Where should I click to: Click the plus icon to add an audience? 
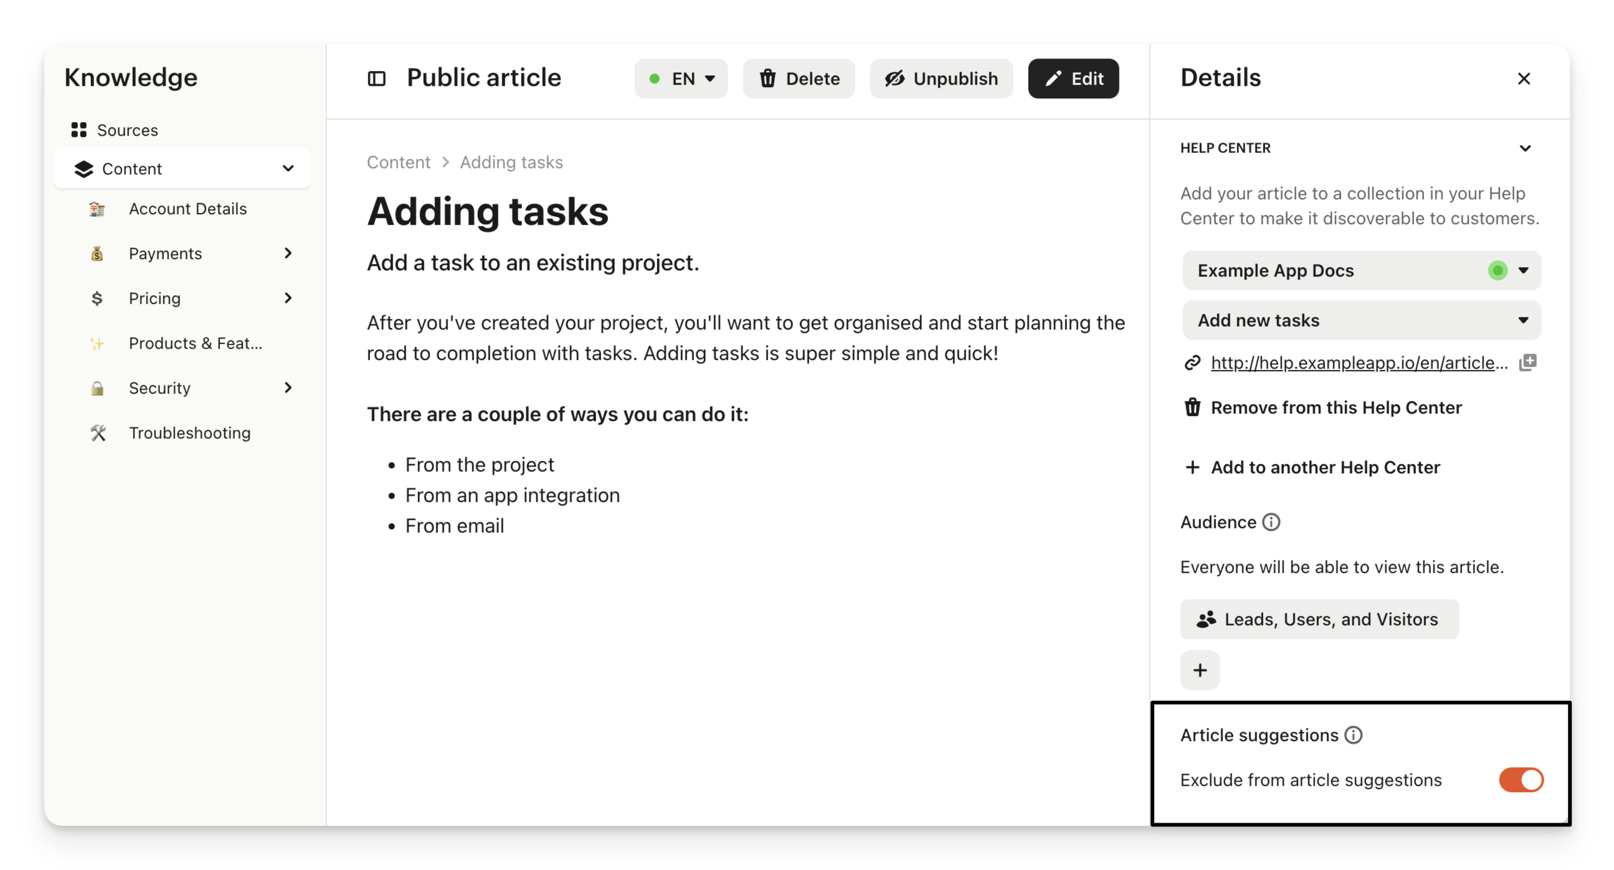pyautogui.click(x=1200, y=670)
